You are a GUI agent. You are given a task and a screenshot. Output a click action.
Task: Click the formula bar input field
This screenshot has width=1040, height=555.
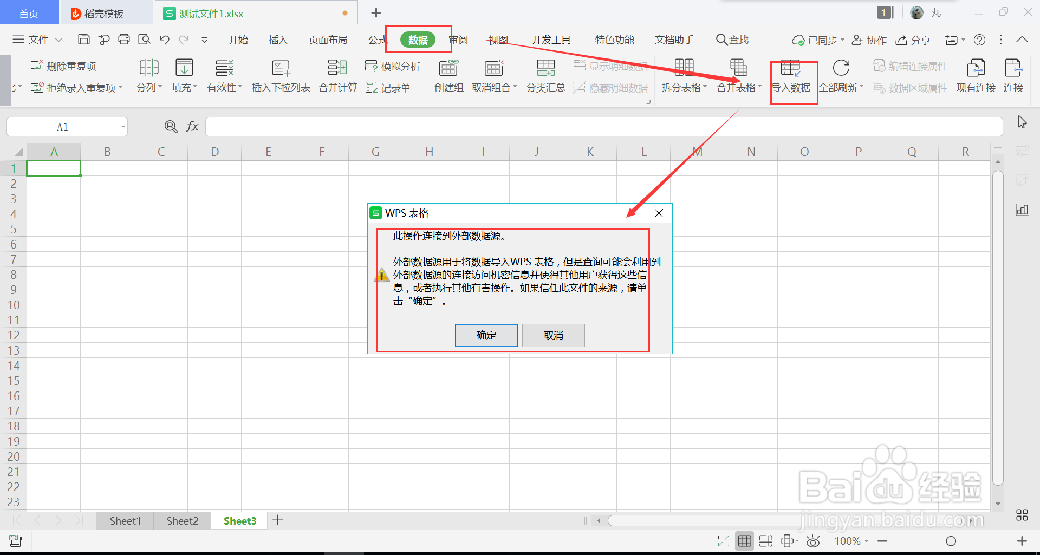tap(604, 127)
